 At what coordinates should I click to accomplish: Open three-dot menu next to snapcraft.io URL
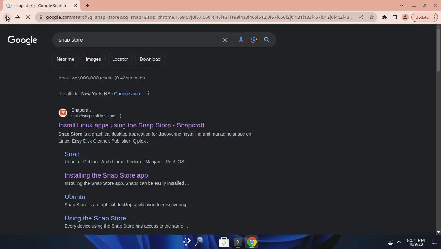tap(121, 116)
